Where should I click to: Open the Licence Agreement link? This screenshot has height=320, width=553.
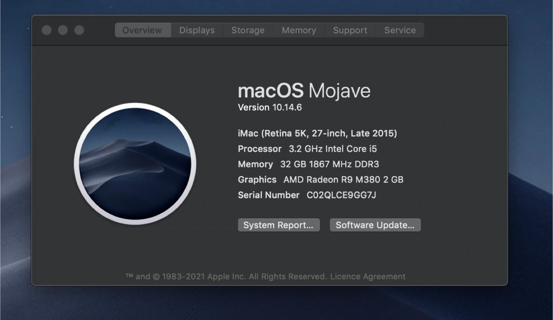pos(368,276)
